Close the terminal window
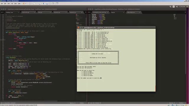Viewport: 189px width, 106px height. (78, 27)
